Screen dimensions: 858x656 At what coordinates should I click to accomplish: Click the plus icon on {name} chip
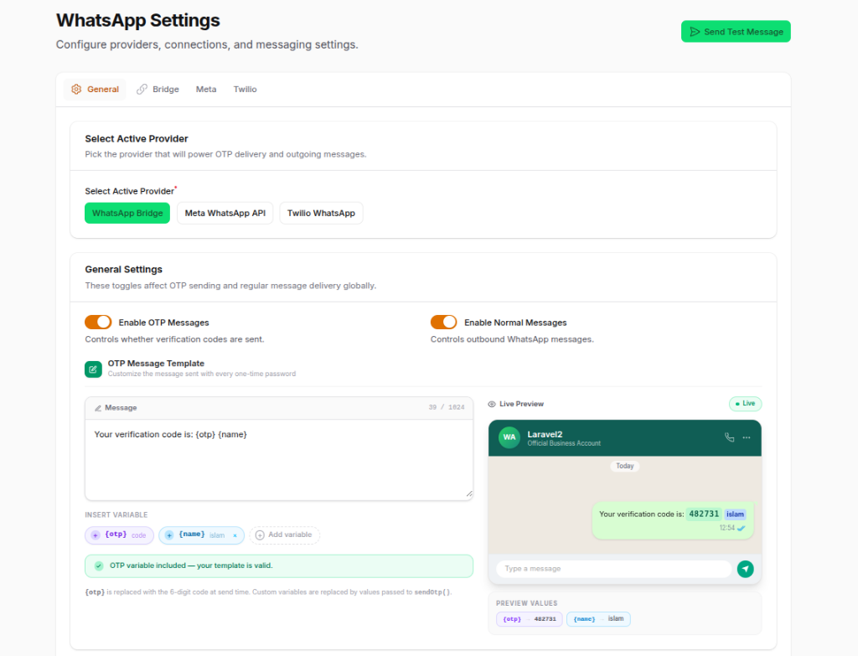pyautogui.click(x=169, y=535)
